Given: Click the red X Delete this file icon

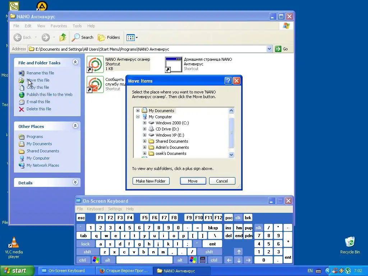Looking at the screenshot, I should tap(21, 109).
